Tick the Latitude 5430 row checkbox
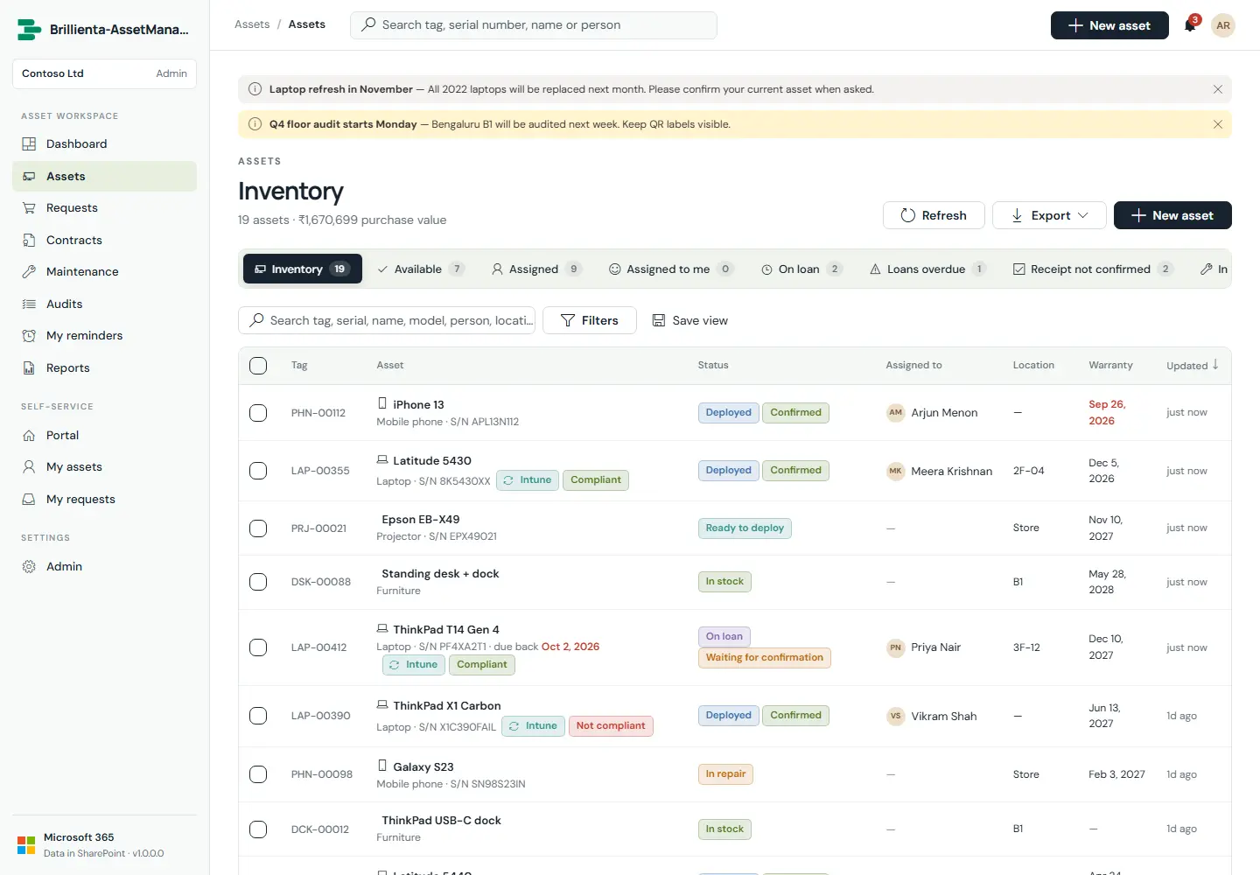1260x875 pixels. pyautogui.click(x=258, y=471)
